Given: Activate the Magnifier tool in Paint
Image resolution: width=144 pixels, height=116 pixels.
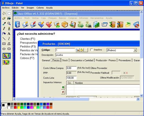Looking at the screenshot, I should coord(9,24).
